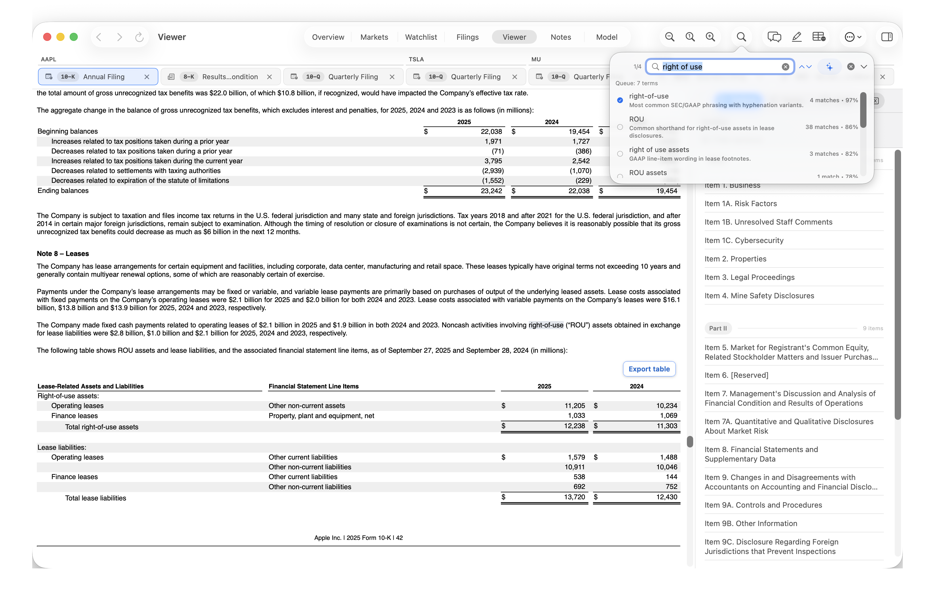Navigate back with the left arrow

click(x=99, y=37)
